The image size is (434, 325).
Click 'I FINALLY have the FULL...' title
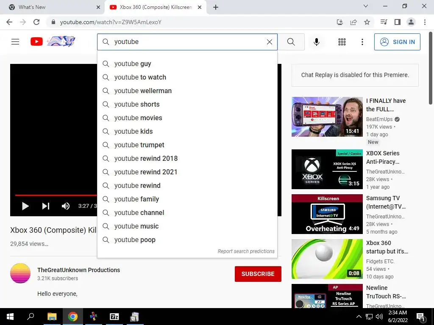click(386, 105)
